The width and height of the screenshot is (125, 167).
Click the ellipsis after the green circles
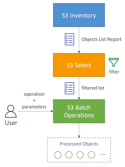pyautogui.click(x=103, y=154)
